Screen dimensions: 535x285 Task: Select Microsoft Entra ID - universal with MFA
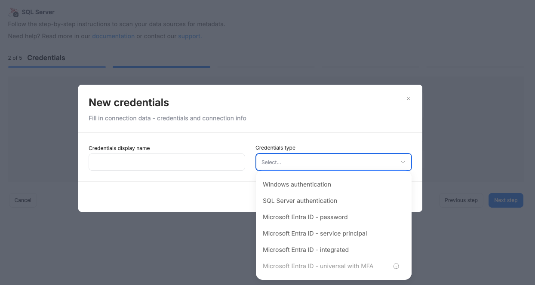point(334,266)
